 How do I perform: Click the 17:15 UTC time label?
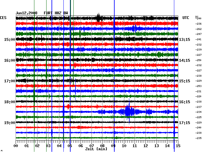[x=185, y=123]
